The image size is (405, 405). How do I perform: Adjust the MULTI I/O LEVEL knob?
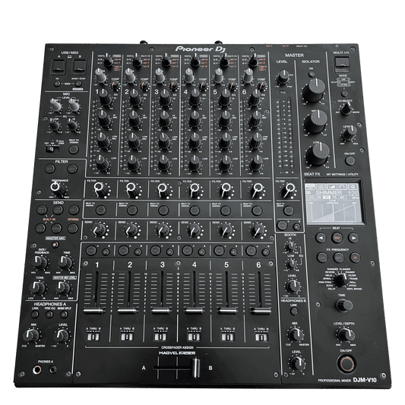pos(349,134)
